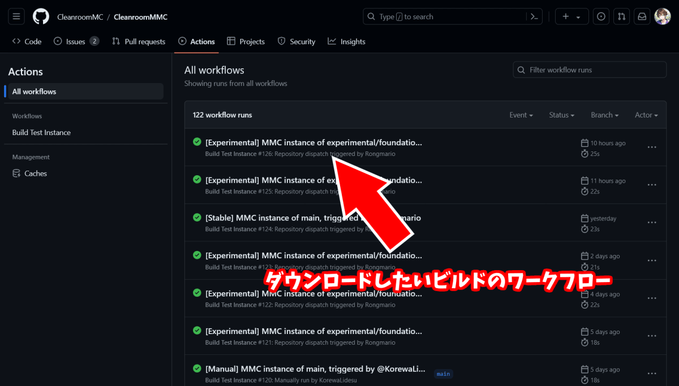The height and width of the screenshot is (386, 679).
Task: Go to GitHub home via Octocat logo
Action: [41, 16]
